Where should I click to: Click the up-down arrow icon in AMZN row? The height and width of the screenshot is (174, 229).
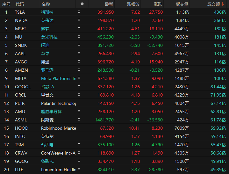[x=79, y=70]
